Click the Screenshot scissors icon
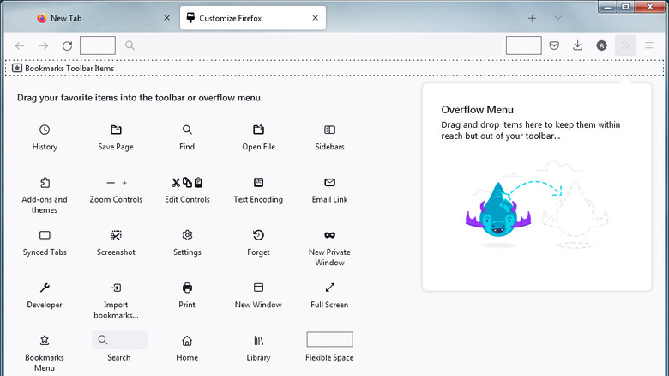 pyautogui.click(x=116, y=235)
